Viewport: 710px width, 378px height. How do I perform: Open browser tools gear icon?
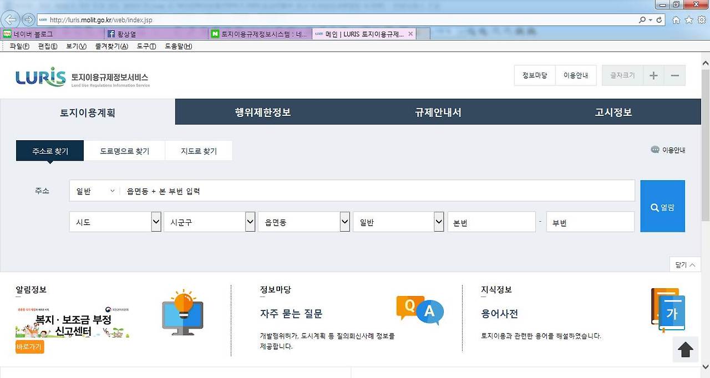pyautogui.click(x=702, y=20)
